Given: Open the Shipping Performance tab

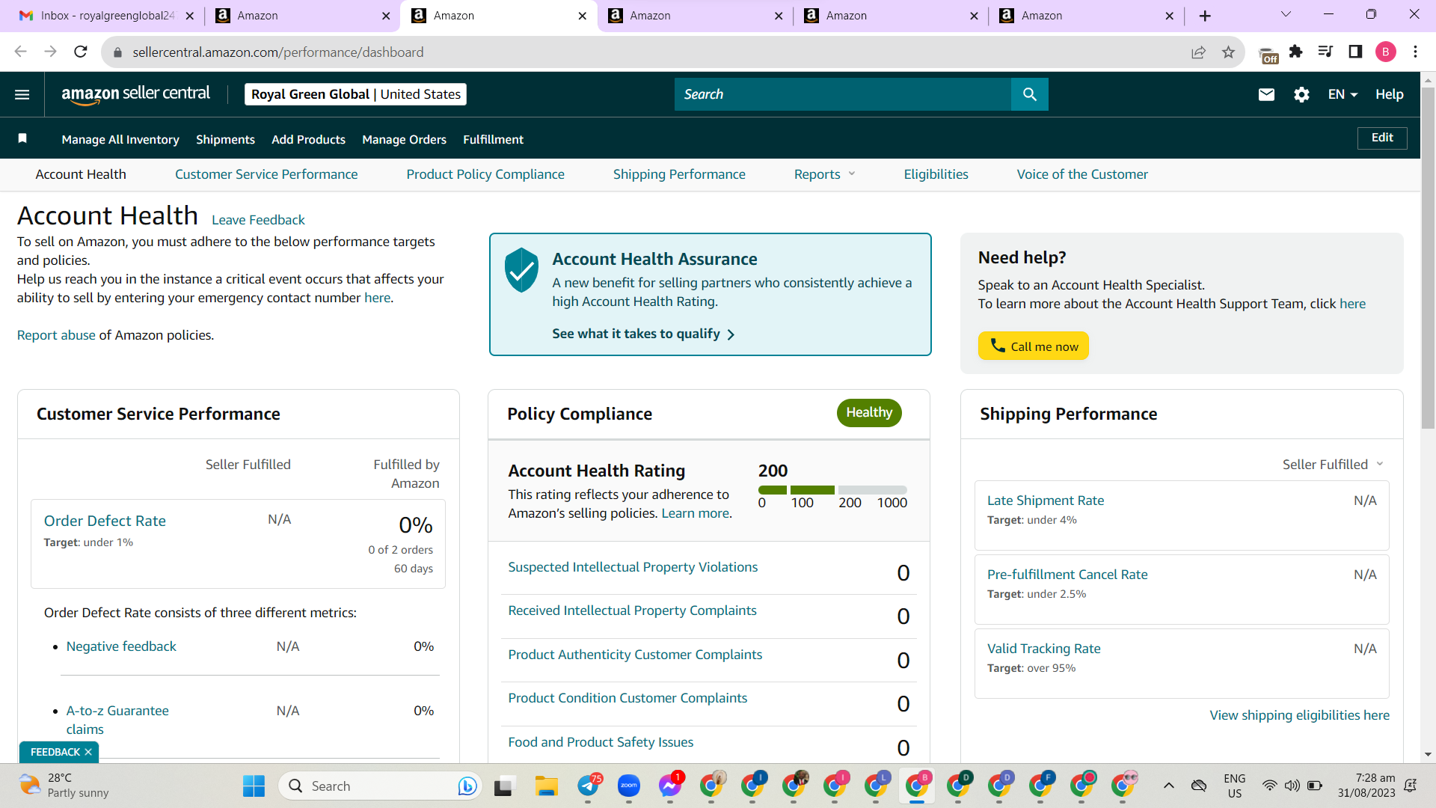Looking at the screenshot, I should pos(679,174).
